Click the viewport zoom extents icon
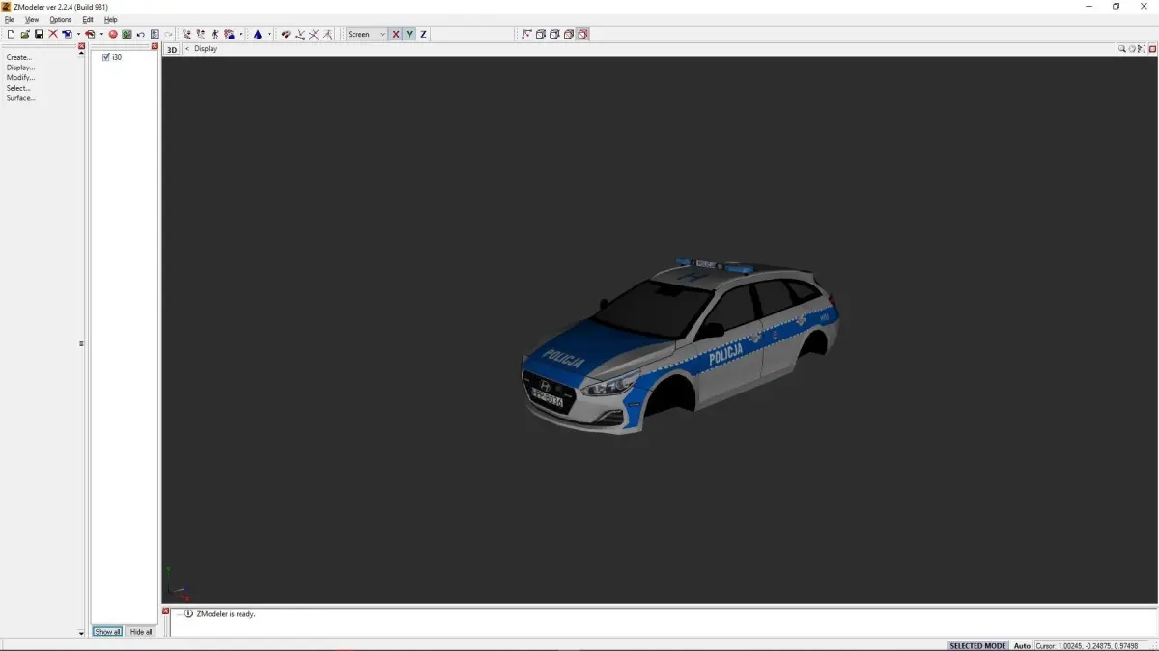 coord(1142,48)
